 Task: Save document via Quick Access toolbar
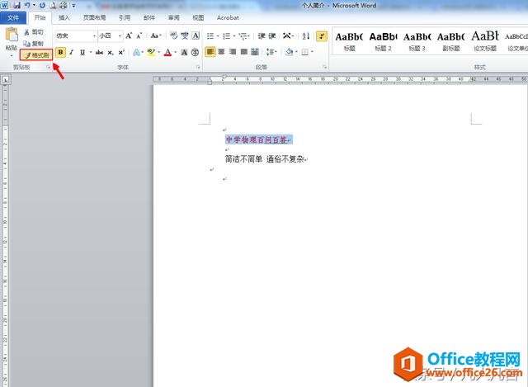pyautogui.click(x=16, y=5)
